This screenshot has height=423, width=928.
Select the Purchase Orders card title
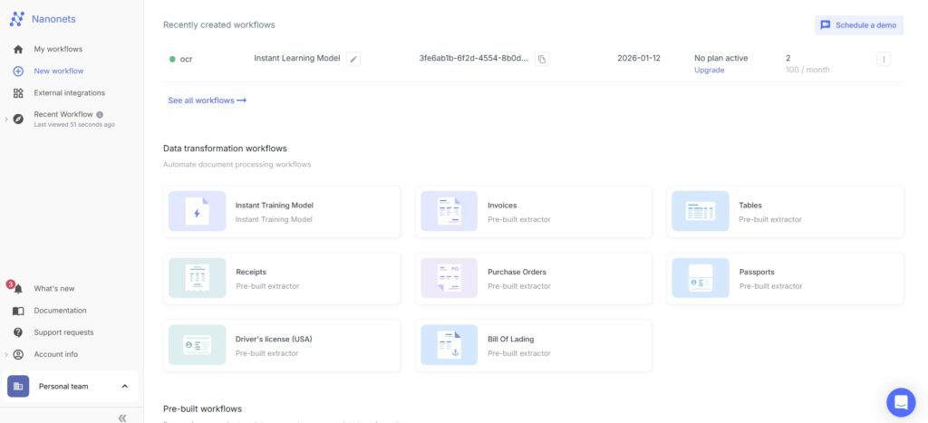click(517, 272)
